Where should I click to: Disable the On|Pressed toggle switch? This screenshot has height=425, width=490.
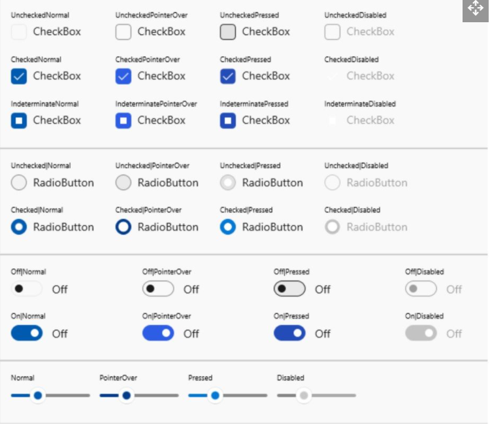point(289,333)
